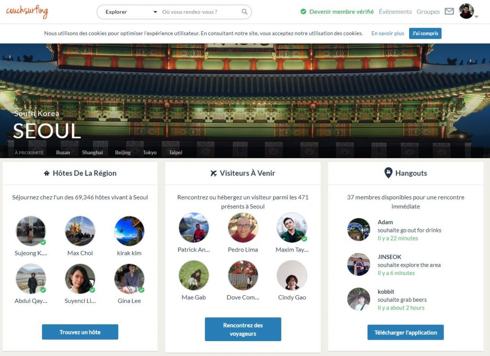Open the messages envelope icon
490x356 pixels.
449,11
